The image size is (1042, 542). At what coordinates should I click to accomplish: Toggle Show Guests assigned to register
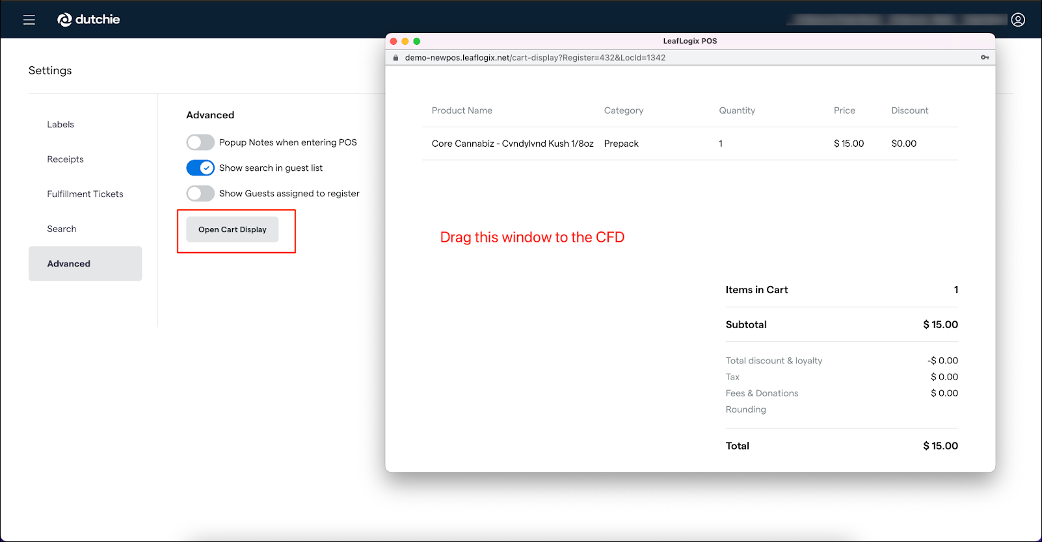200,194
